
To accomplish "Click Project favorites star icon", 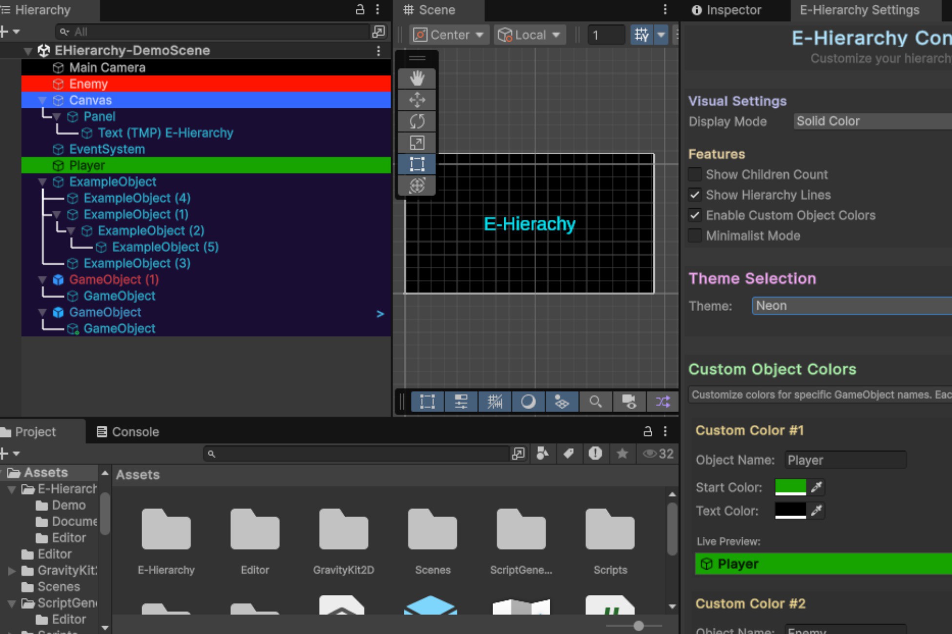I will click(x=622, y=454).
